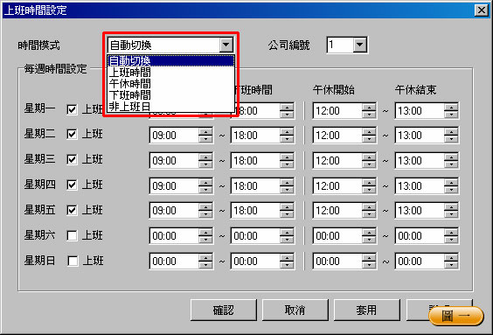Select 下班時間 option in the list
This screenshot has width=493, height=335.
[x=170, y=95]
